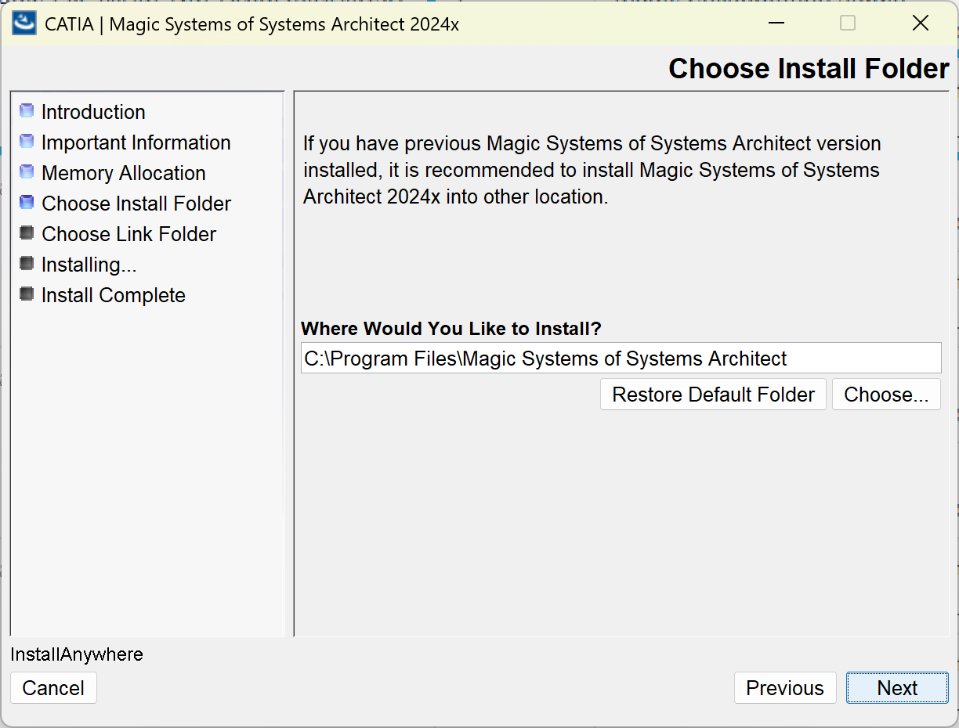This screenshot has width=959, height=728.
Task: Select the Memory Allocation step label
Action: click(123, 173)
